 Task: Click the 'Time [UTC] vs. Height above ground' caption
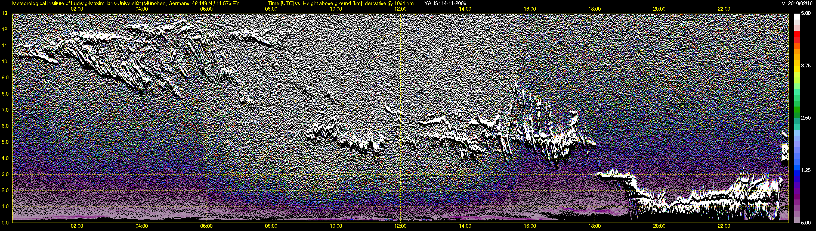341,4
